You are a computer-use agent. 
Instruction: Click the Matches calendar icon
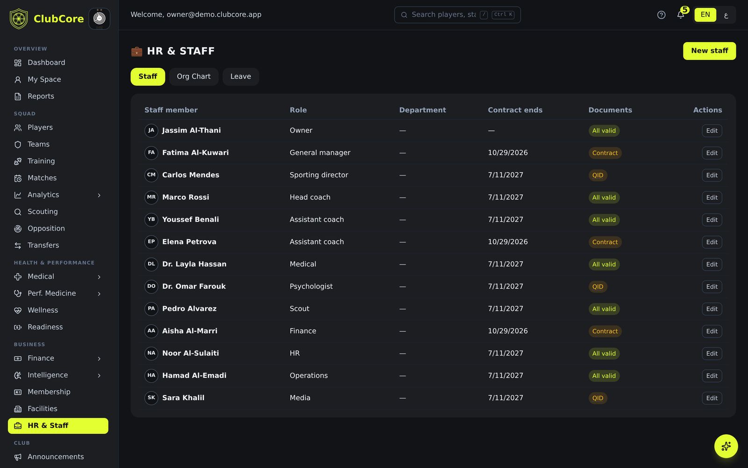(x=18, y=178)
